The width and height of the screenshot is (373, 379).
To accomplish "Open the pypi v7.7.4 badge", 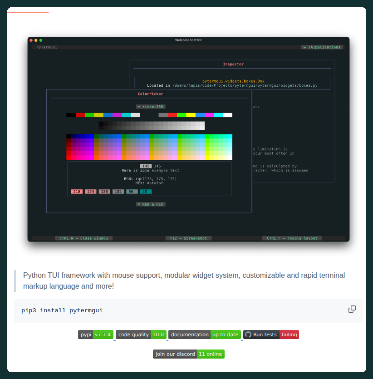I will coord(96,335).
